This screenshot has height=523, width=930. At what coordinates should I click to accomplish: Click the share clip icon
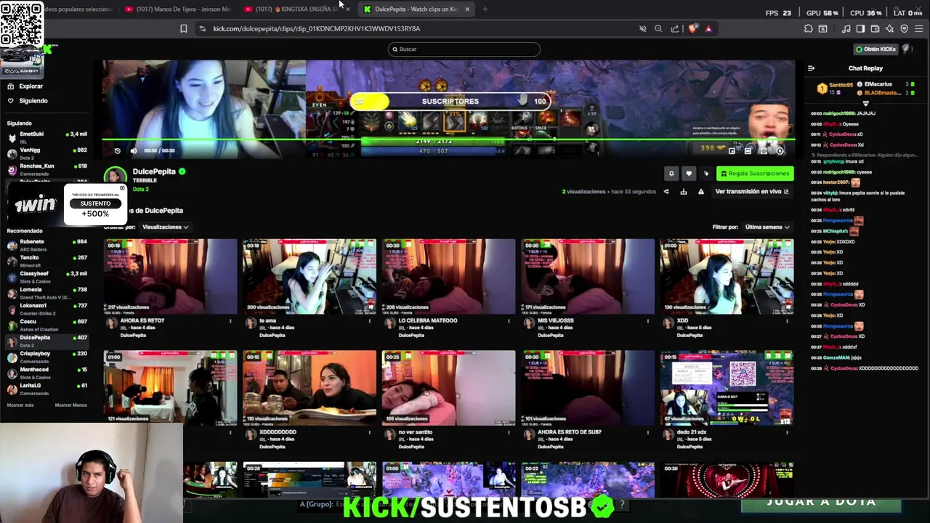click(666, 192)
